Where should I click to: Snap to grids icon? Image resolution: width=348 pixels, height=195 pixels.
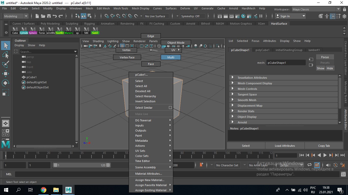[107, 16]
